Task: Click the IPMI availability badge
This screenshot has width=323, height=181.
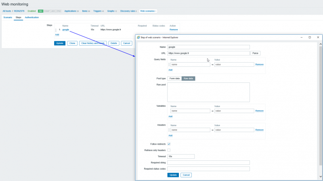Action: 59,11
